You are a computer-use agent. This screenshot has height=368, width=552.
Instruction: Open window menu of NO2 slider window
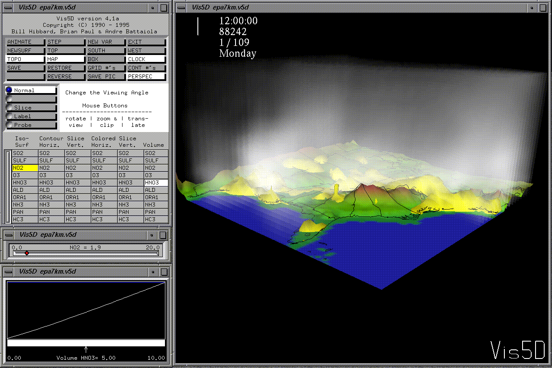point(9,235)
